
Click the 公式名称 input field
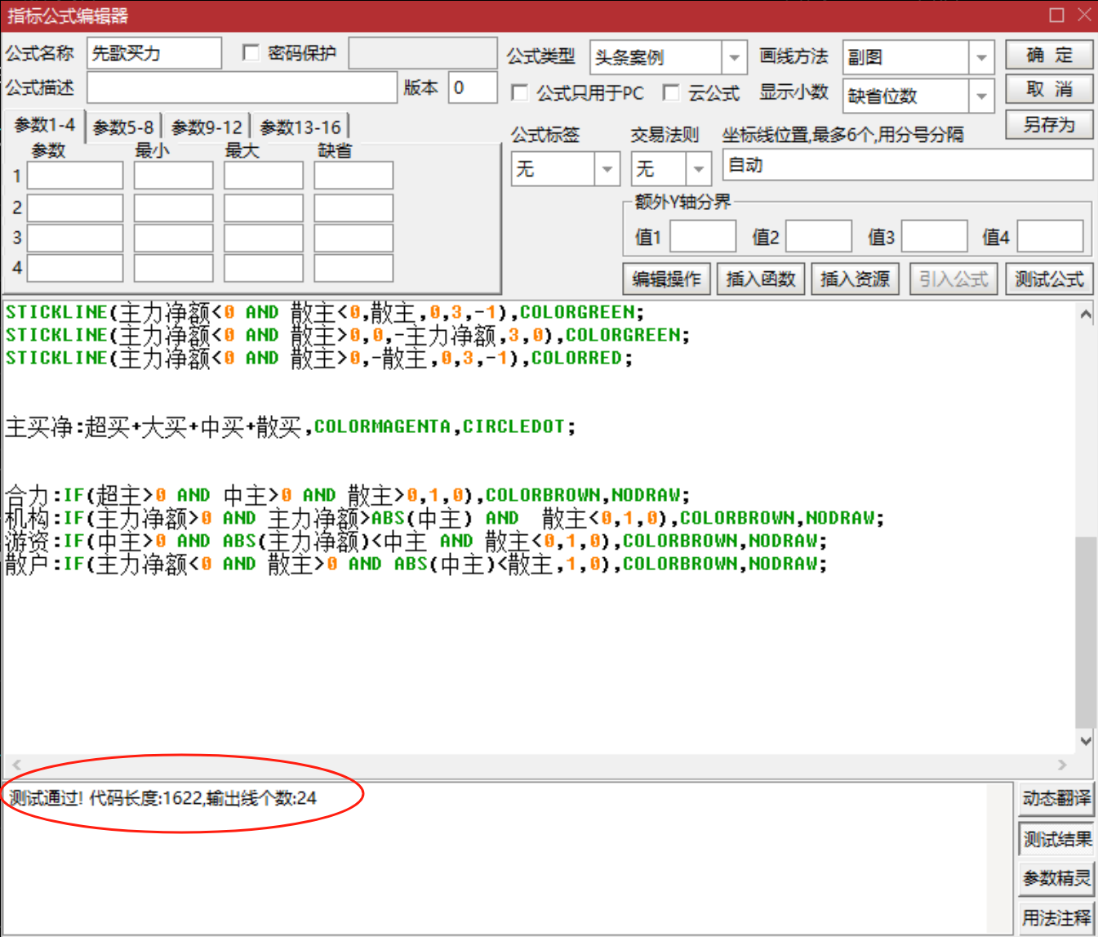pyautogui.click(x=154, y=54)
